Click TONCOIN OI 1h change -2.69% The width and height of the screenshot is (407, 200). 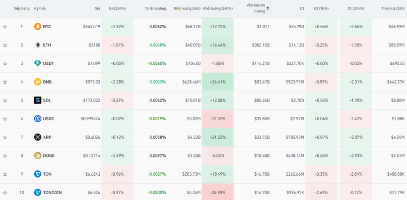(x=321, y=193)
